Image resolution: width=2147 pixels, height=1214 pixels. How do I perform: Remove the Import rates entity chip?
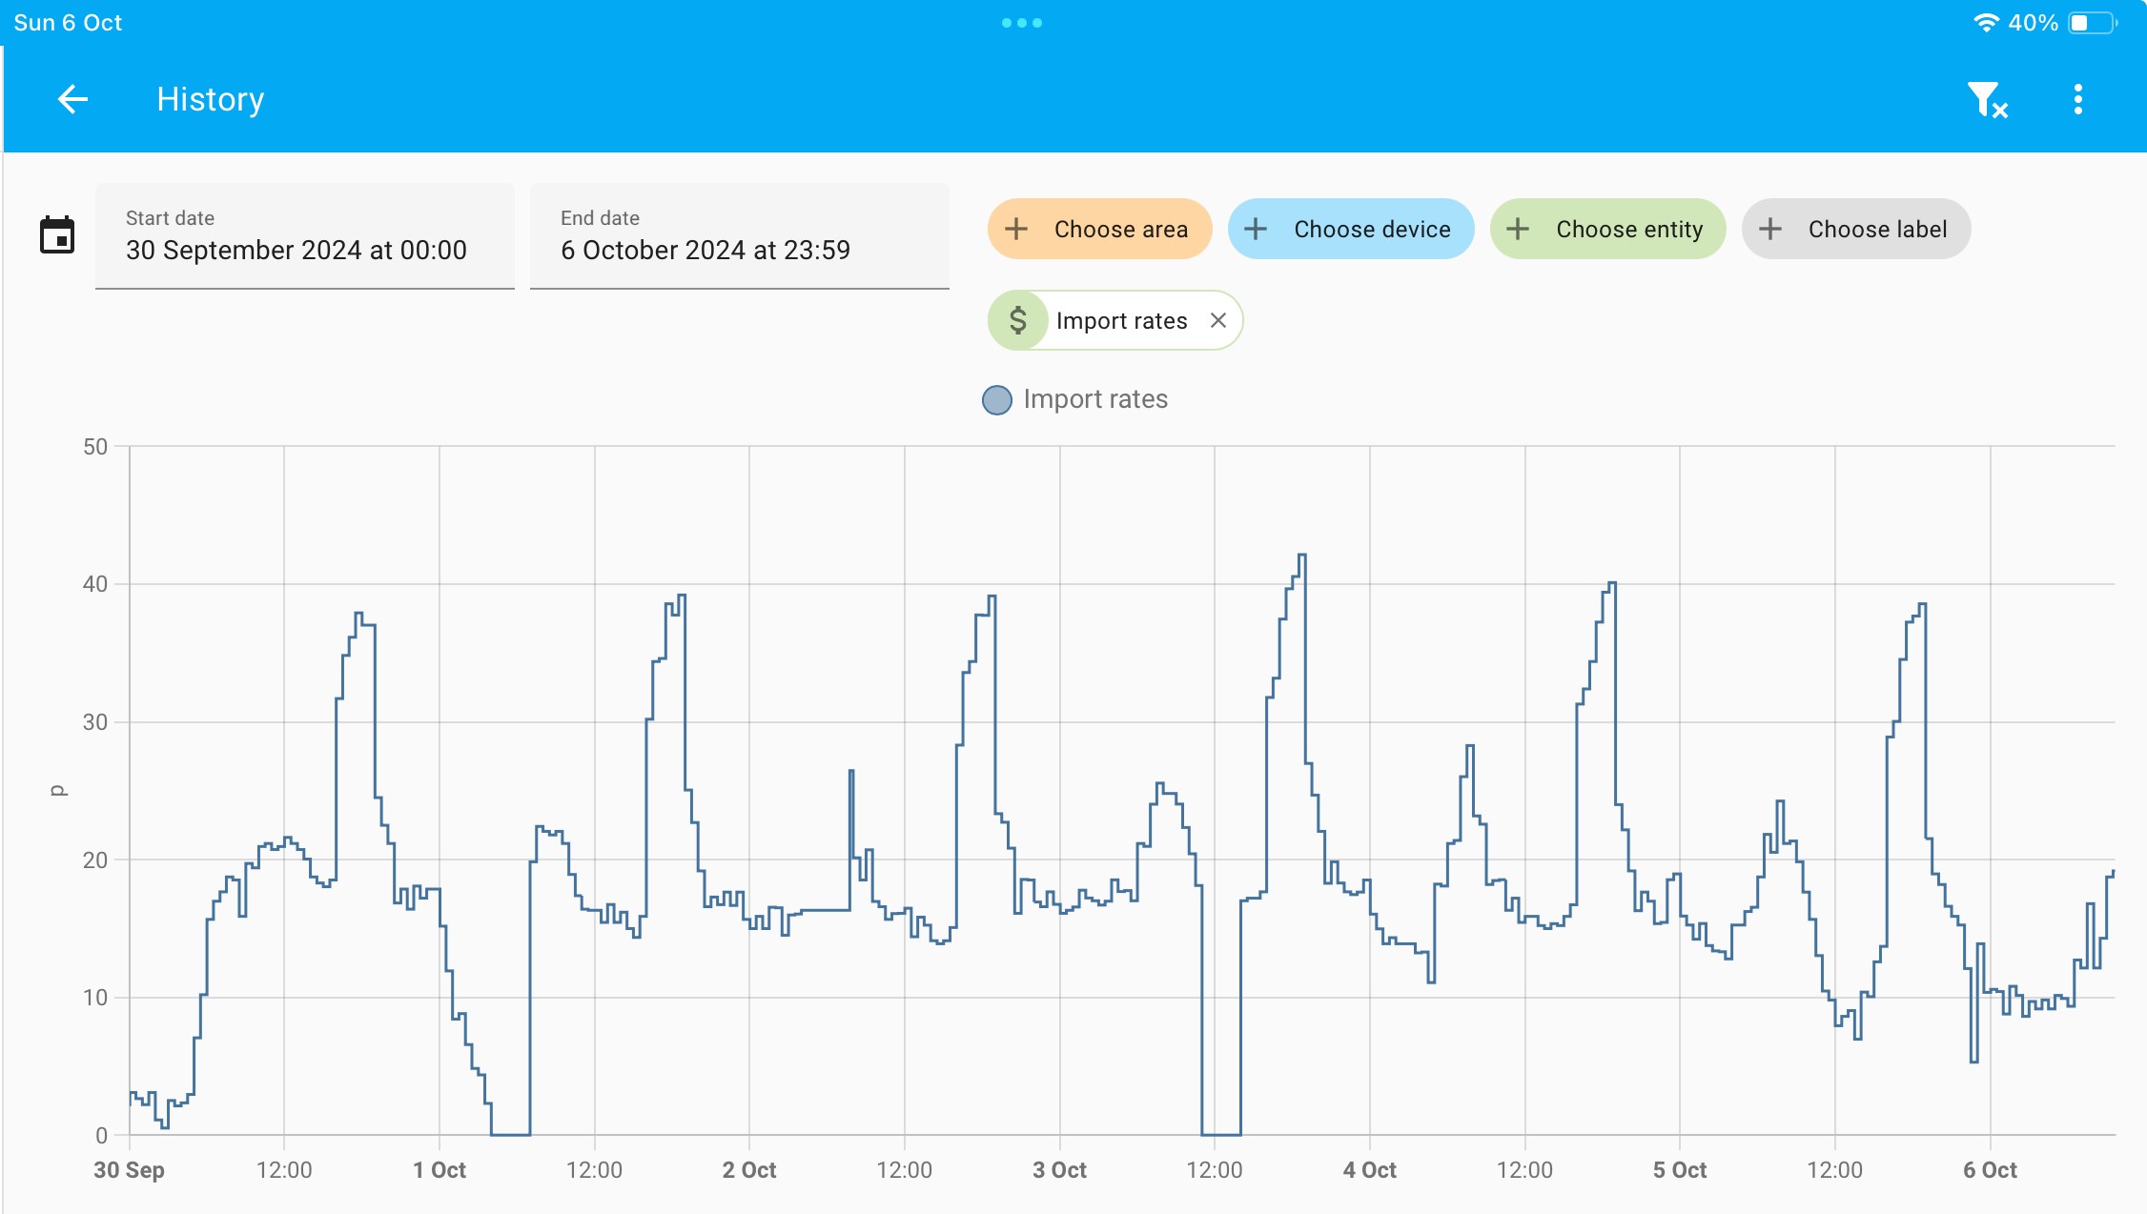(x=1217, y=320)
